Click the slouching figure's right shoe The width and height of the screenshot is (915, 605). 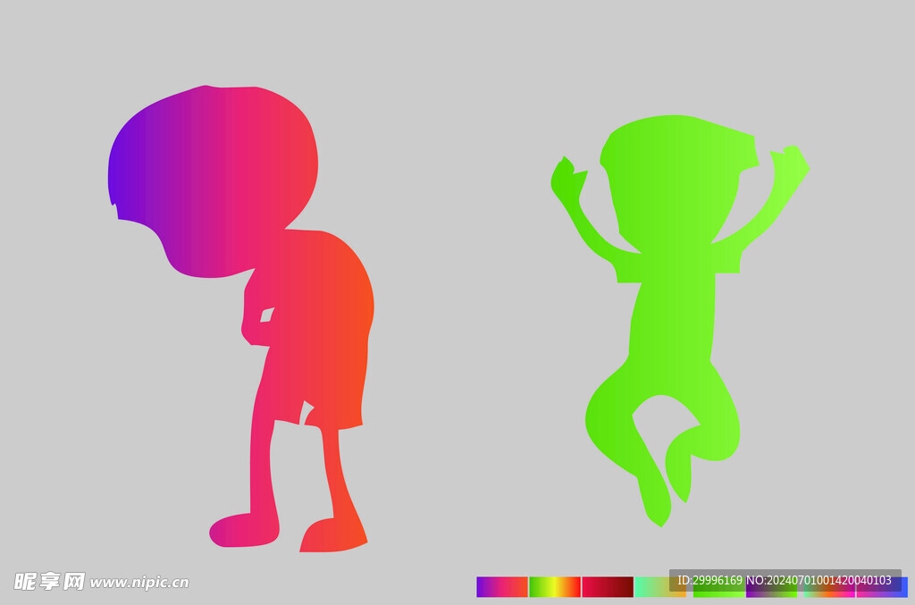pos(332,536)
